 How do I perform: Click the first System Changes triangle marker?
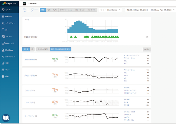click(x=71, y=37)
